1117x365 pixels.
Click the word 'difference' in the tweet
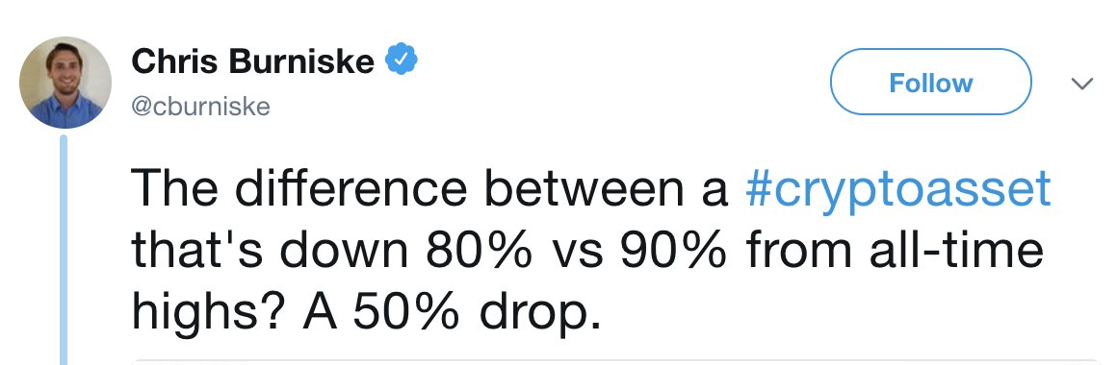[x=350, y=188]
